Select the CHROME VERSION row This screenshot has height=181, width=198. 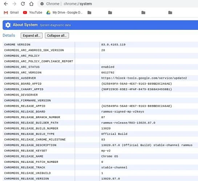(x=100, y=45)
